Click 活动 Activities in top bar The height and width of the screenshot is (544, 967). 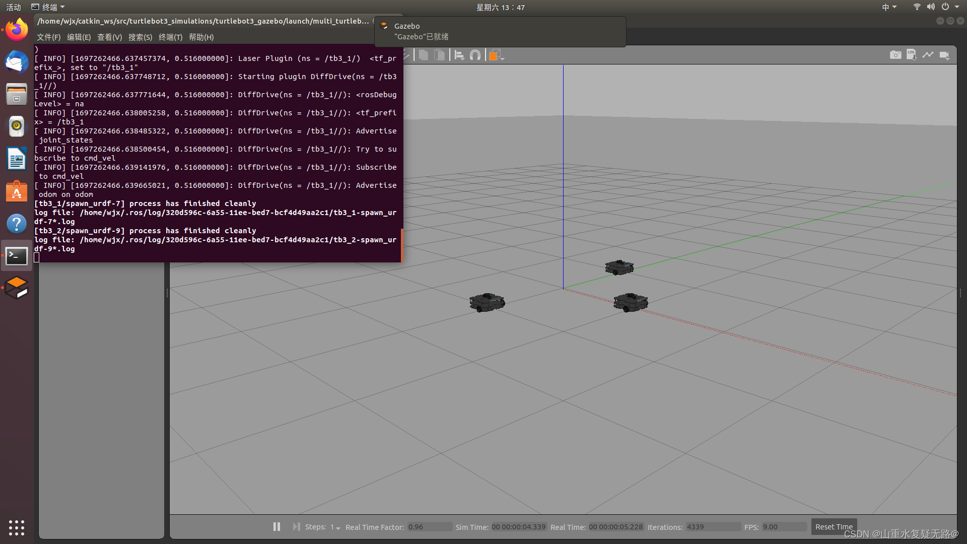point(14,7)
